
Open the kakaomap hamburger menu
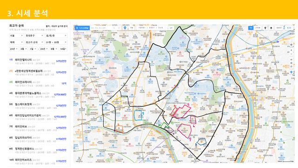[77, 28]
